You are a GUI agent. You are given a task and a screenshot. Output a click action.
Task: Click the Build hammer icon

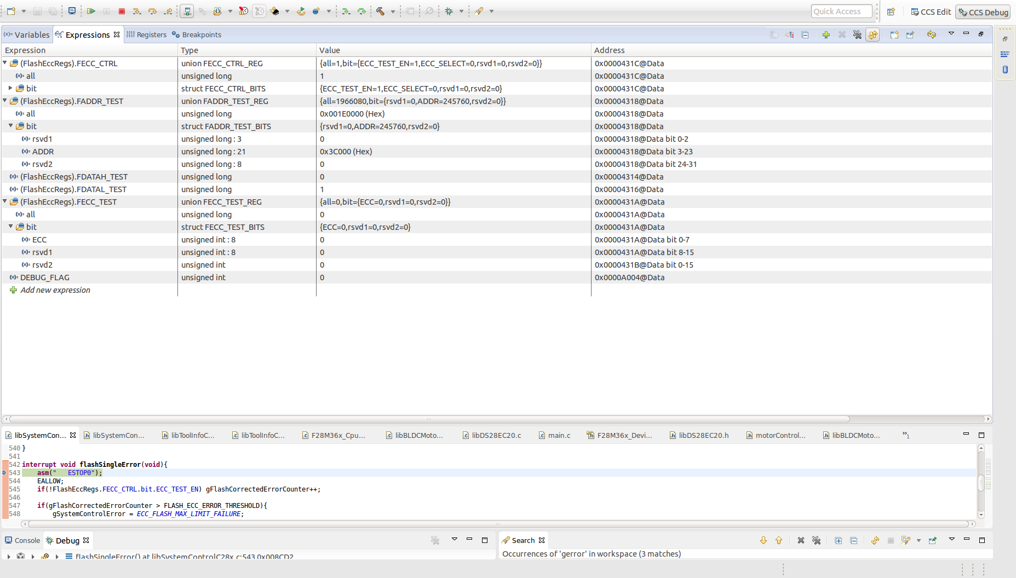click(x=380, y=11)
